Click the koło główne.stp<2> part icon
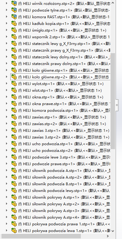Viewport: 122px width, 239px height. [14, 77]
